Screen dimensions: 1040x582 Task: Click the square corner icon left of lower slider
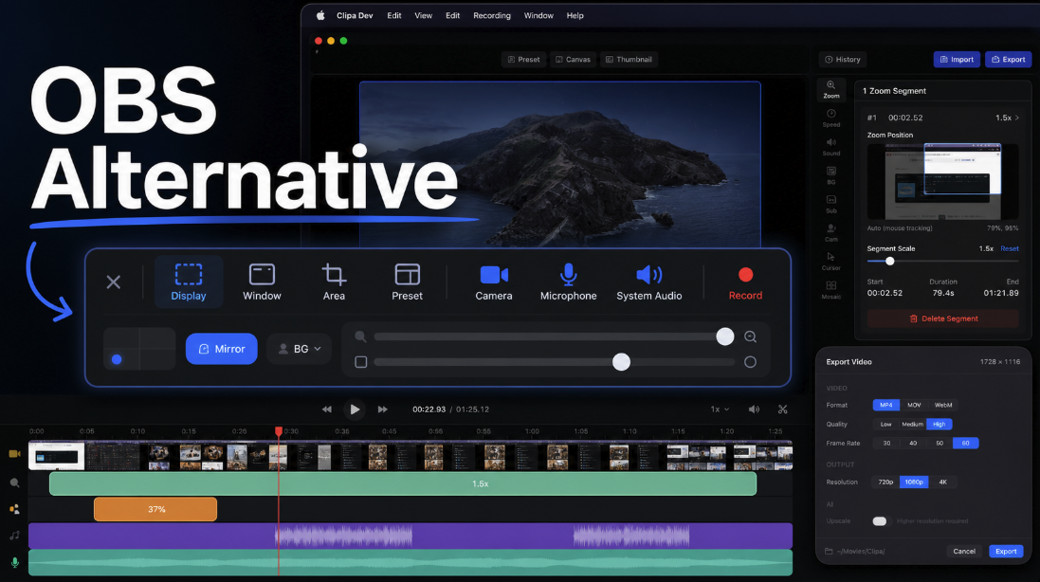[x=361, y=362]
